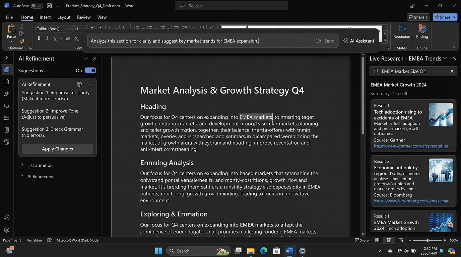Open the File menu
The image size is (461, 257).
[9, 17]
